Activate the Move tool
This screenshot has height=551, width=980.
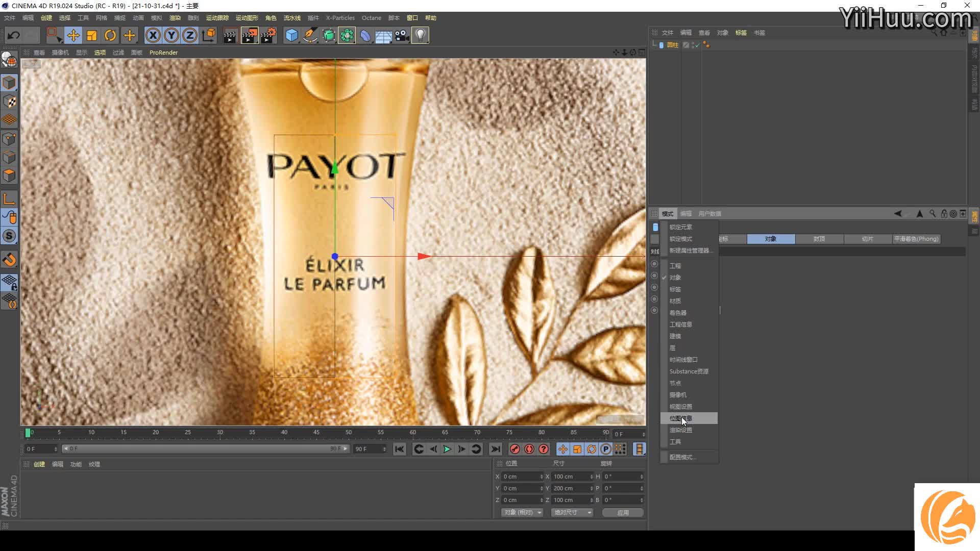tap(73, 35)
